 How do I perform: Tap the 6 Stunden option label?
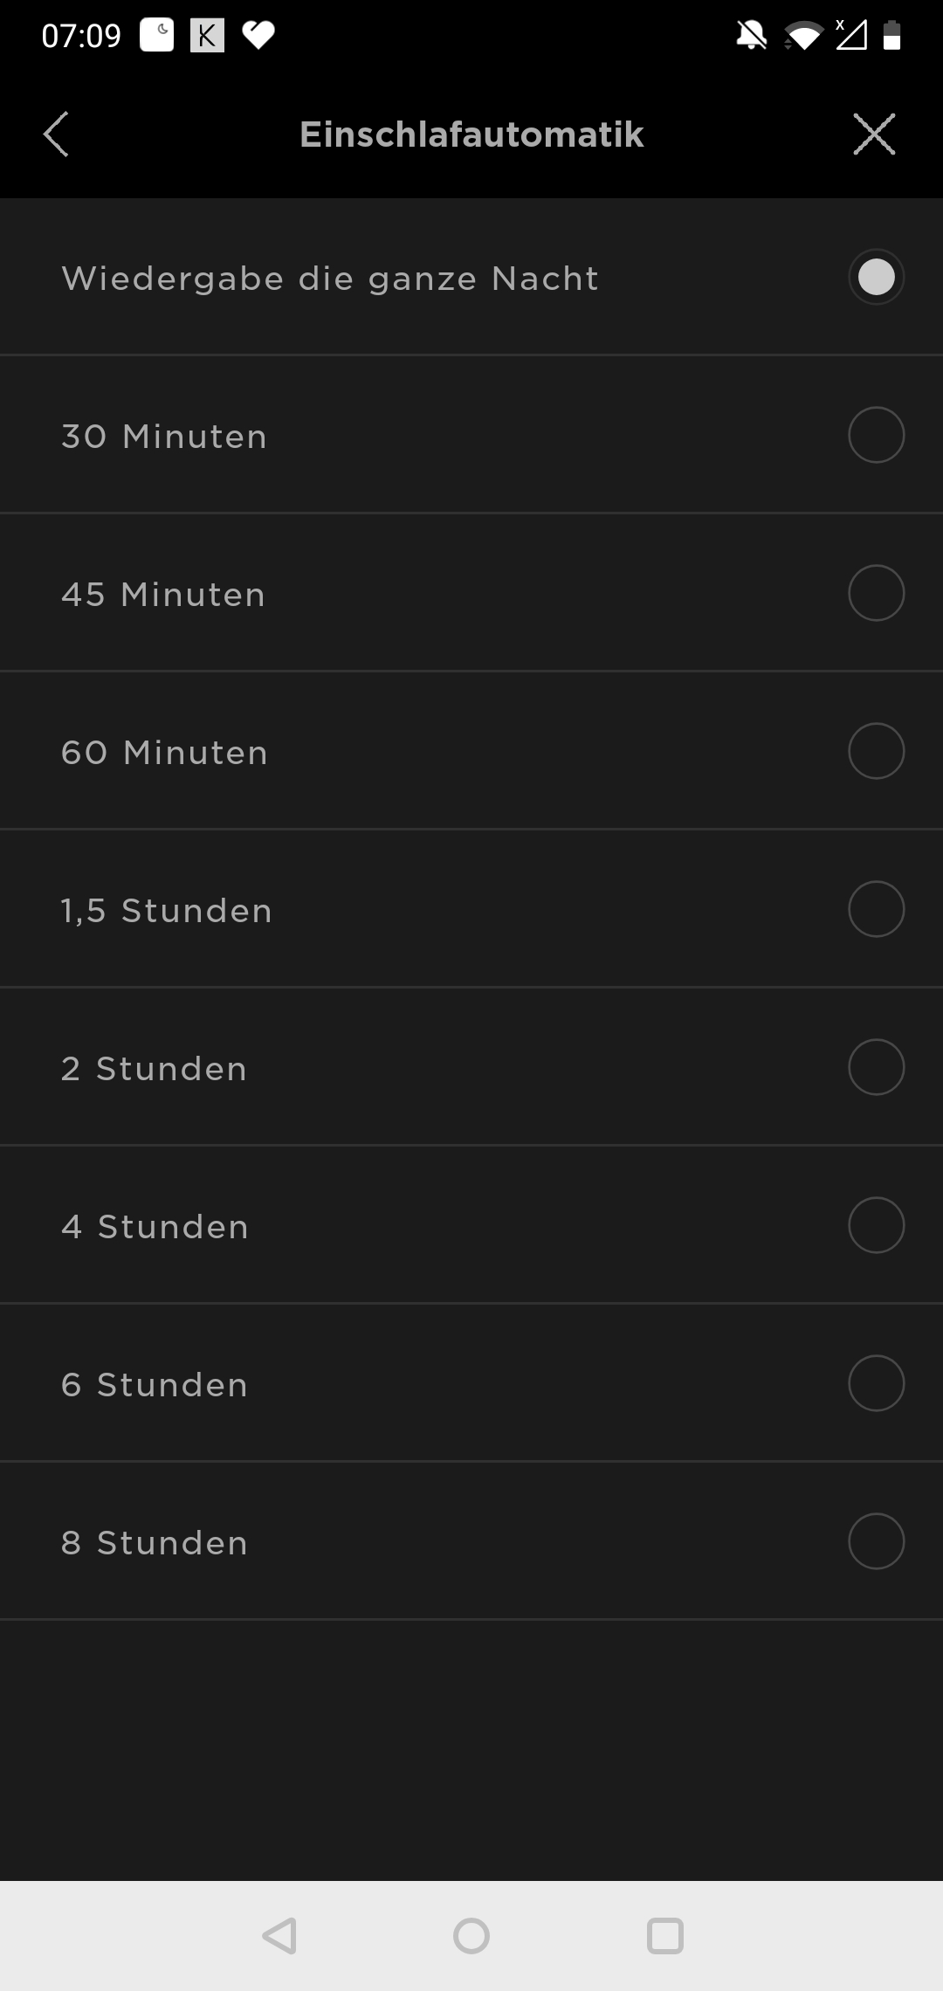(x=155, y=1385)
